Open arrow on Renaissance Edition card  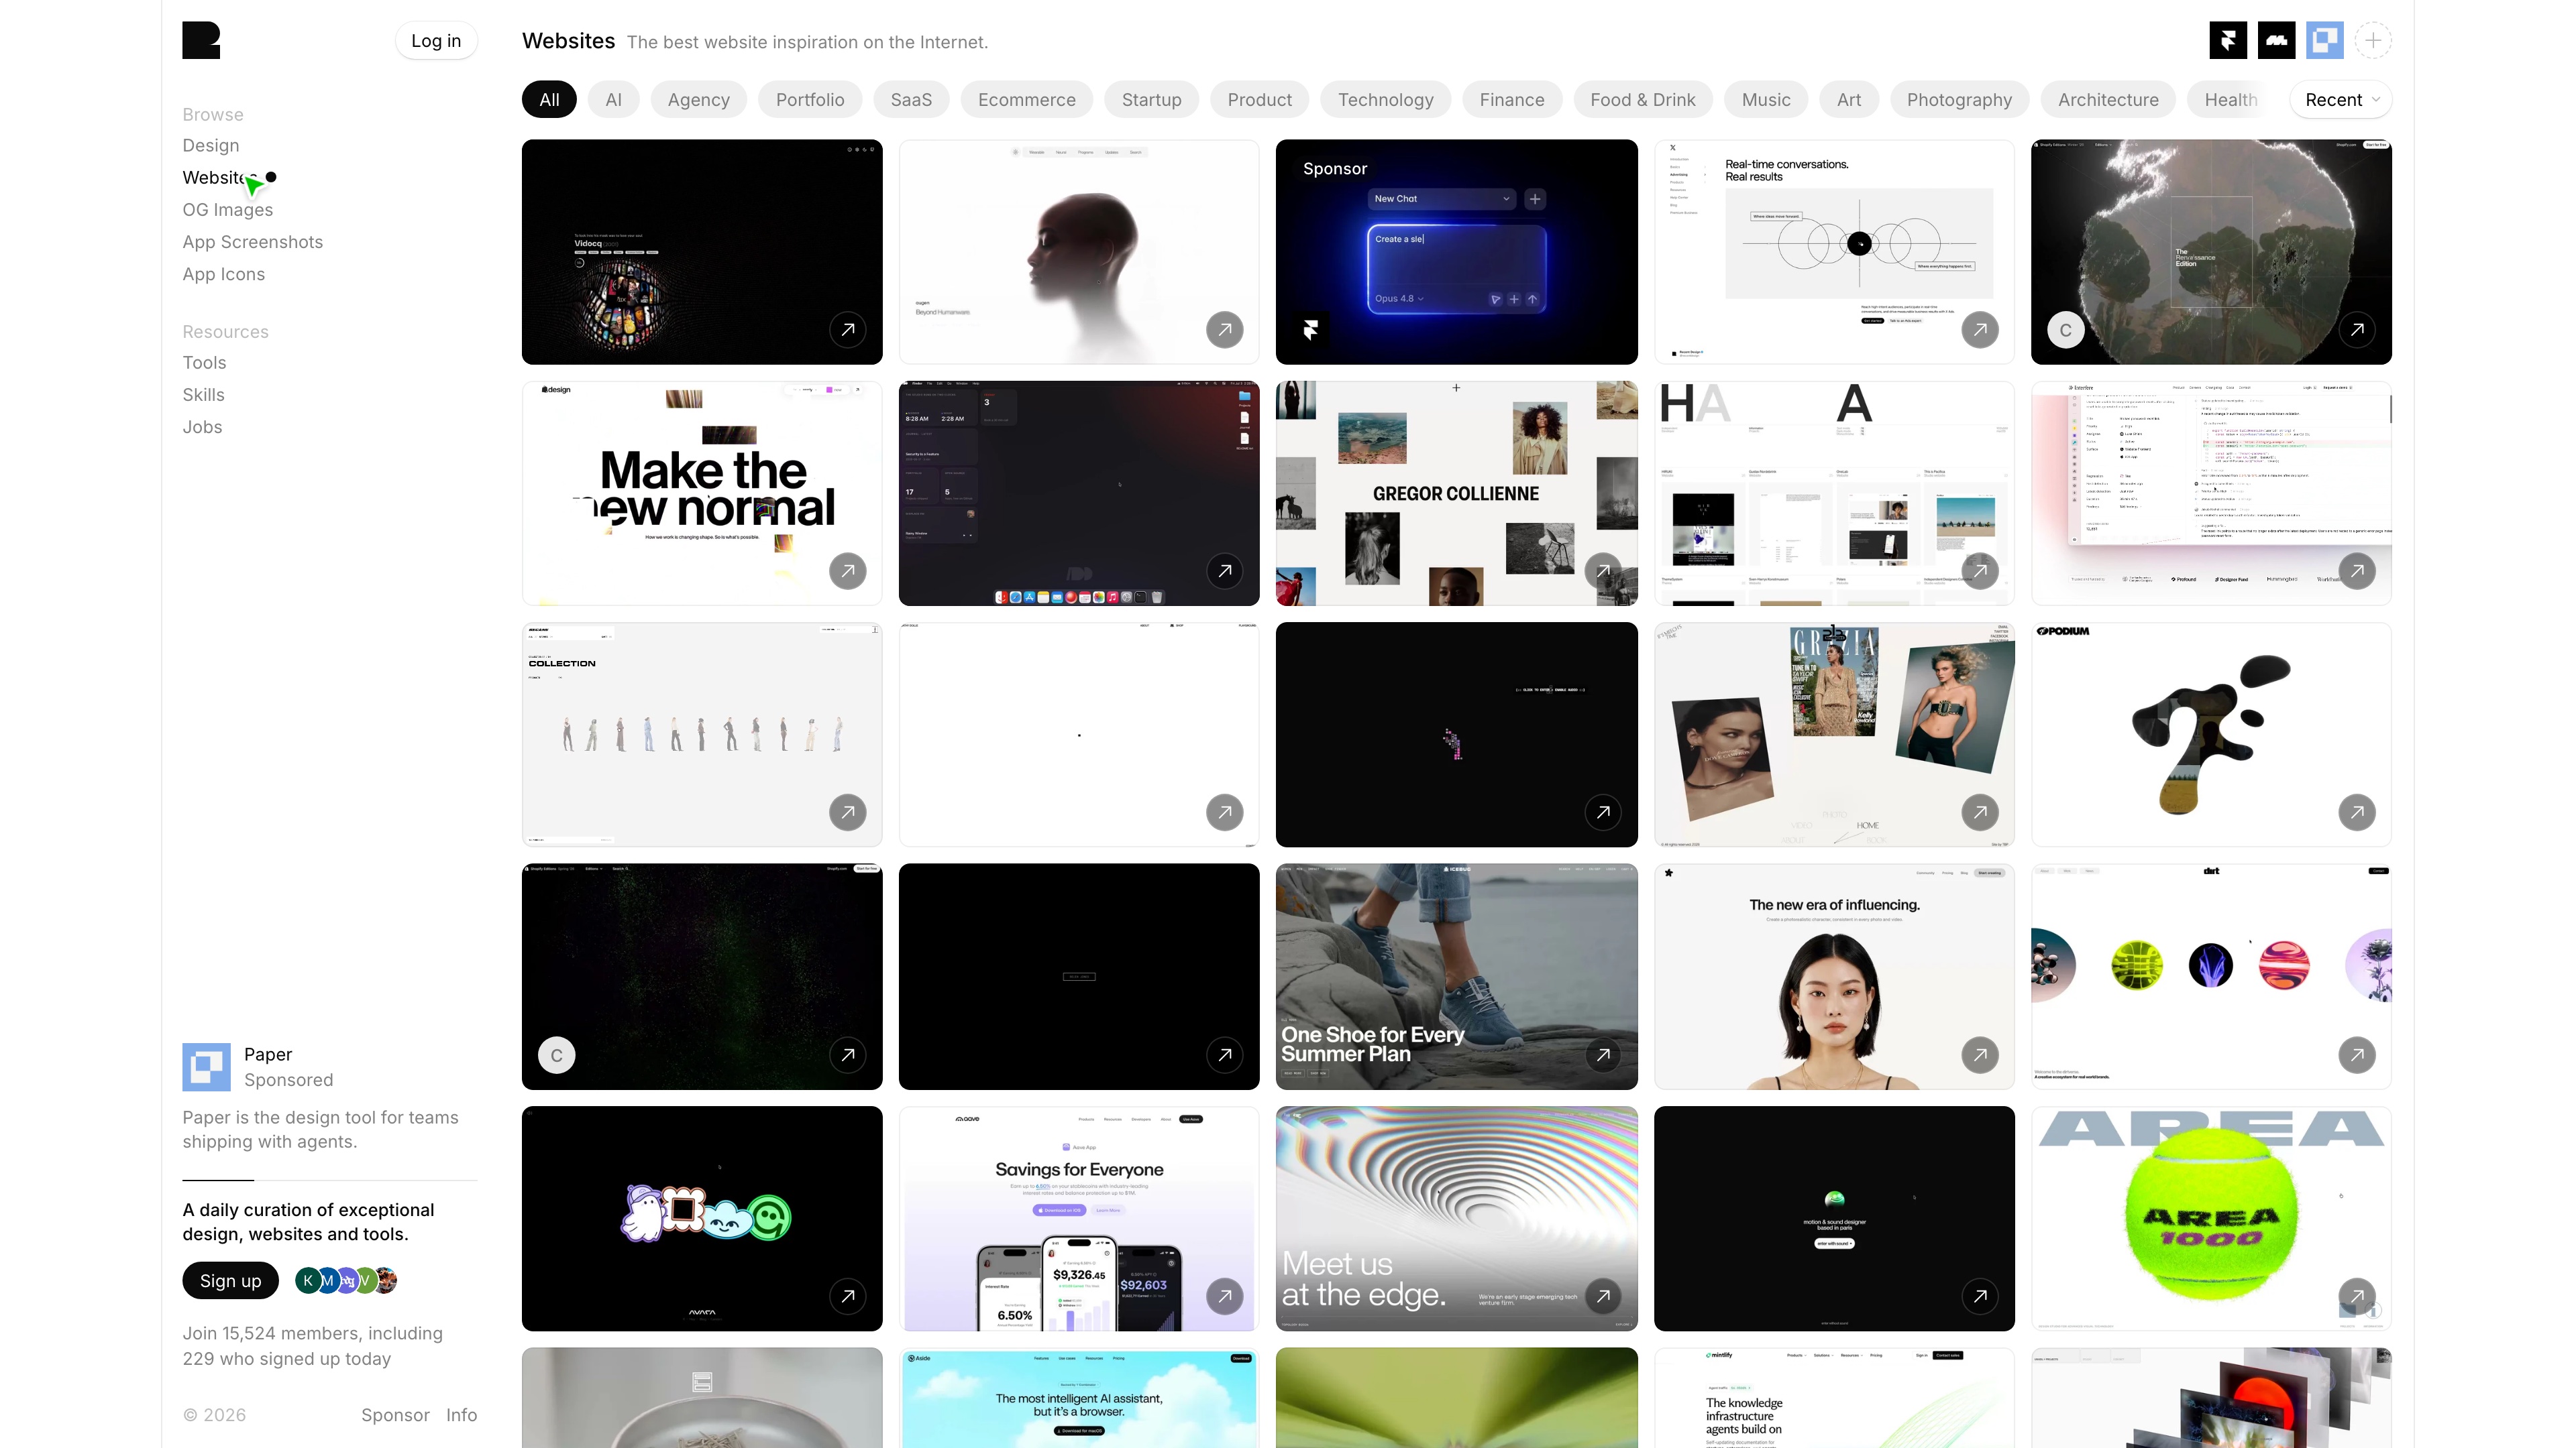pyautogui.click(x=2357, y=330)
